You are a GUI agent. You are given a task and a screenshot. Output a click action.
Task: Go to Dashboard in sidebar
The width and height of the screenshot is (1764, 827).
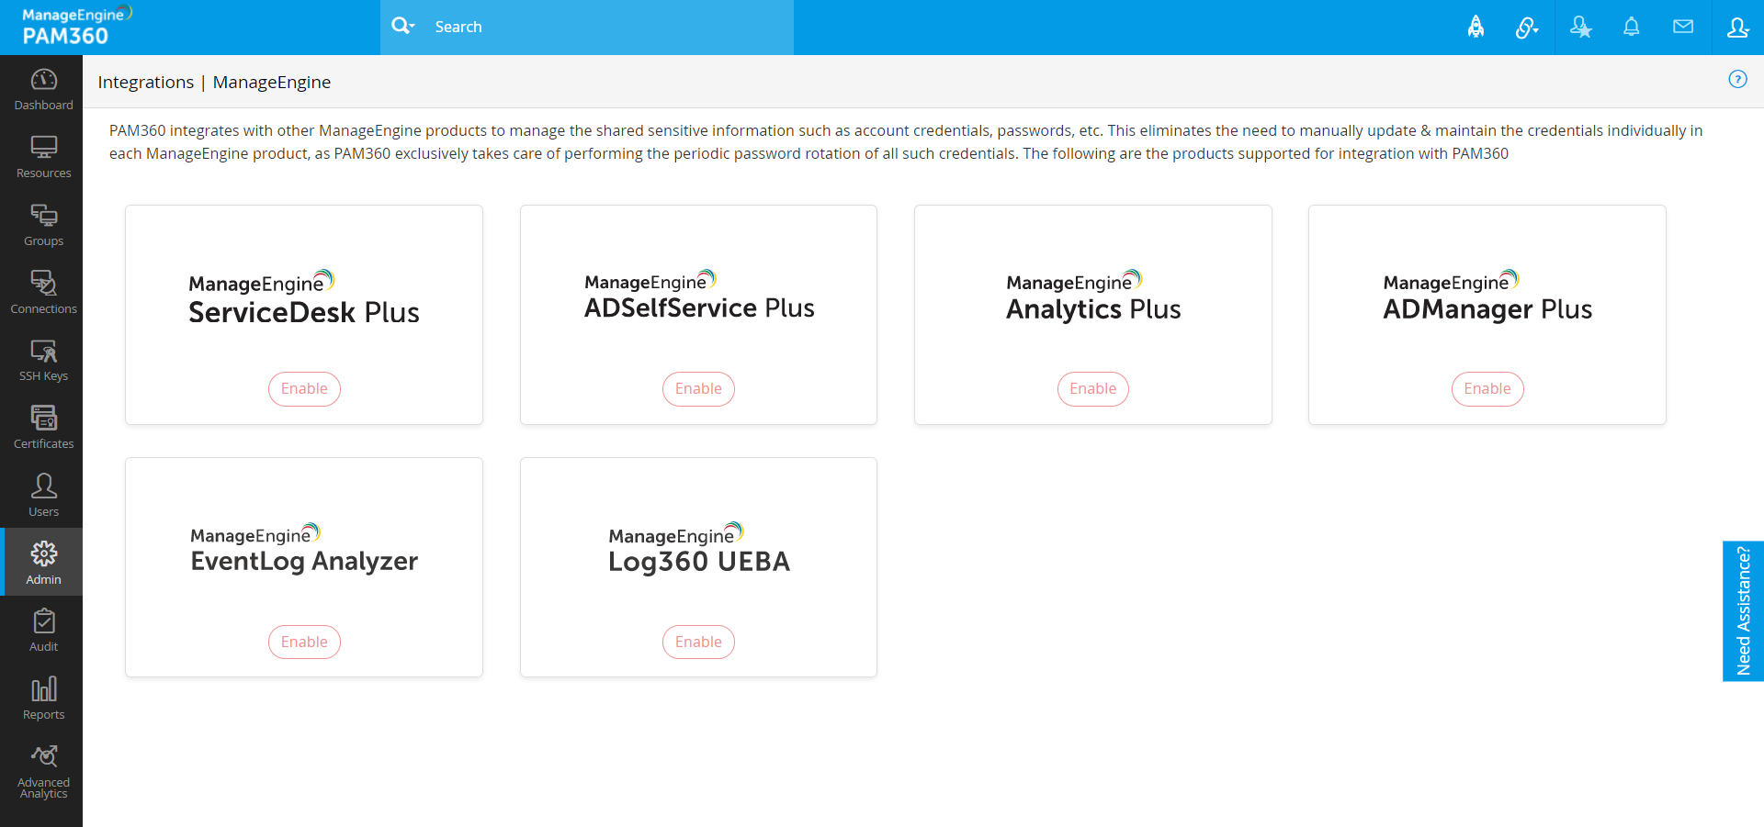click(43, 89)
